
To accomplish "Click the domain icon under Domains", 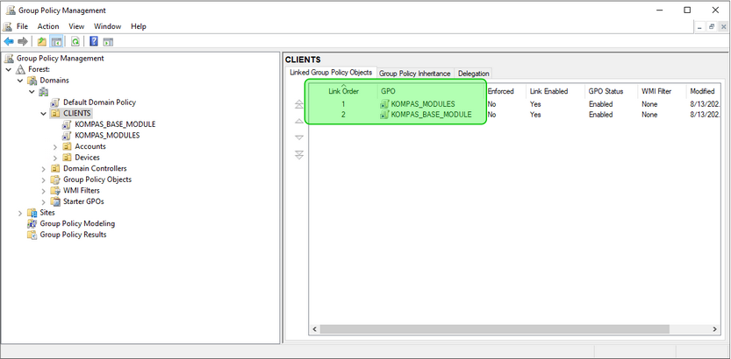I will pyautogui.click(x=43, y=91).
